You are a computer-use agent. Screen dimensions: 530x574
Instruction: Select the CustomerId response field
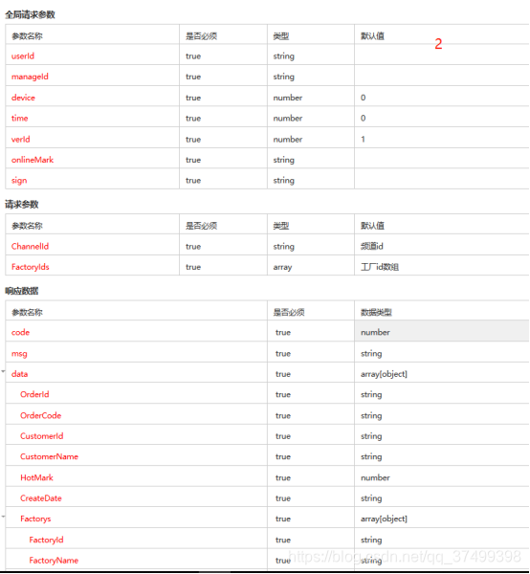click(x=42, y=436)
